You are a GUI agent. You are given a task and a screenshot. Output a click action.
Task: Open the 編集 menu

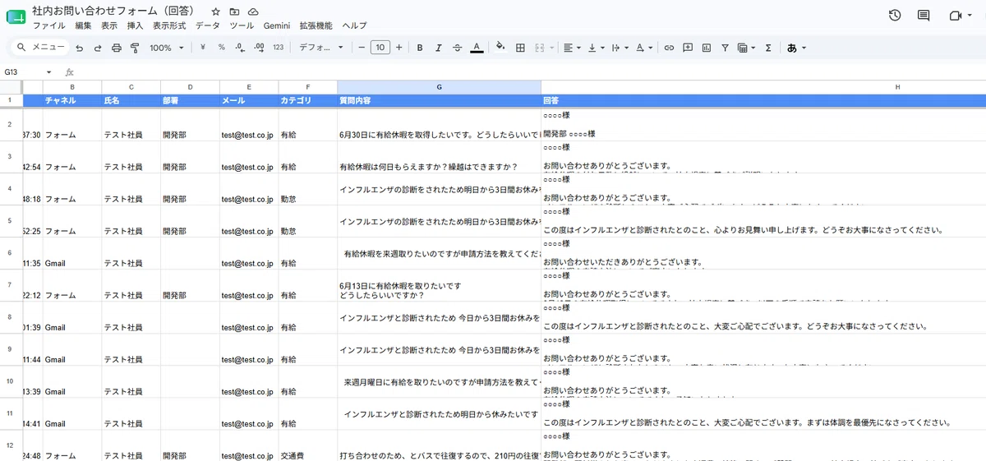click(x=83, y=26)
